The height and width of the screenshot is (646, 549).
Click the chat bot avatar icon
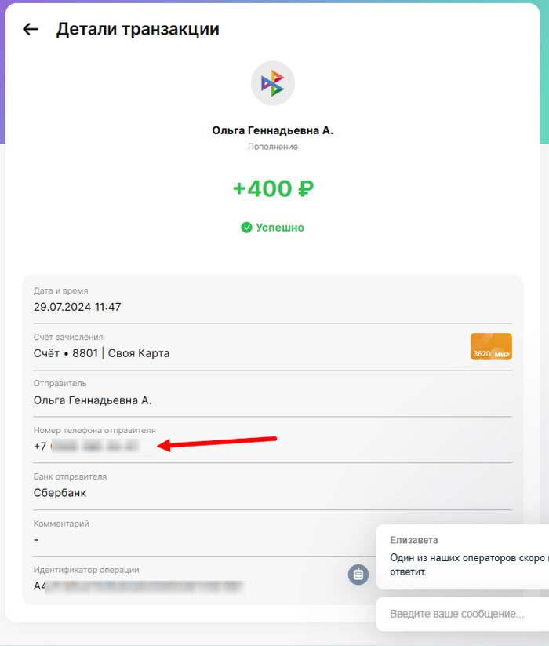click(x=358, y=575)
